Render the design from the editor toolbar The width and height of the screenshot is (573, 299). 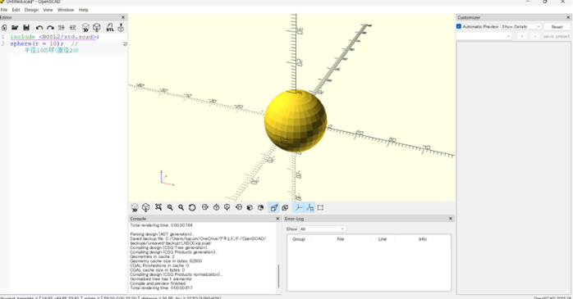[x=97, y=27]
